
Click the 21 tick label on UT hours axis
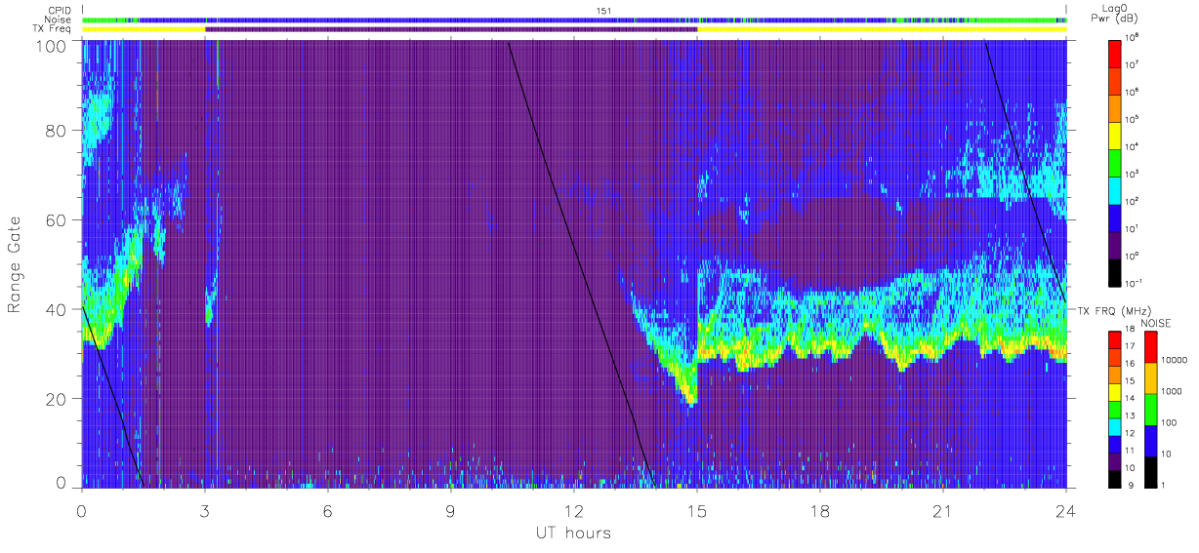pyautogui.click(x=942, y=511)
